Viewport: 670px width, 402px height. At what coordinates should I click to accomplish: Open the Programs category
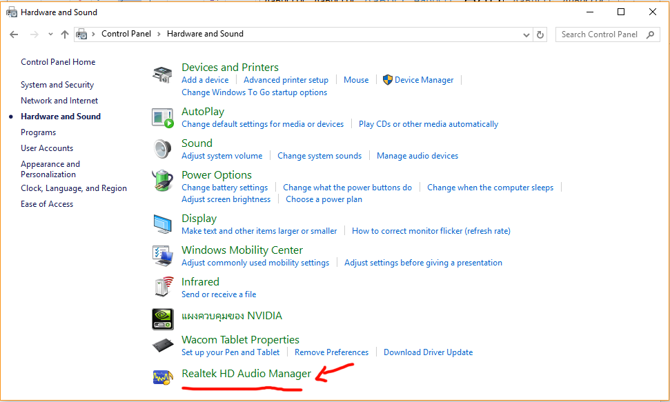(x=39, y=132)
